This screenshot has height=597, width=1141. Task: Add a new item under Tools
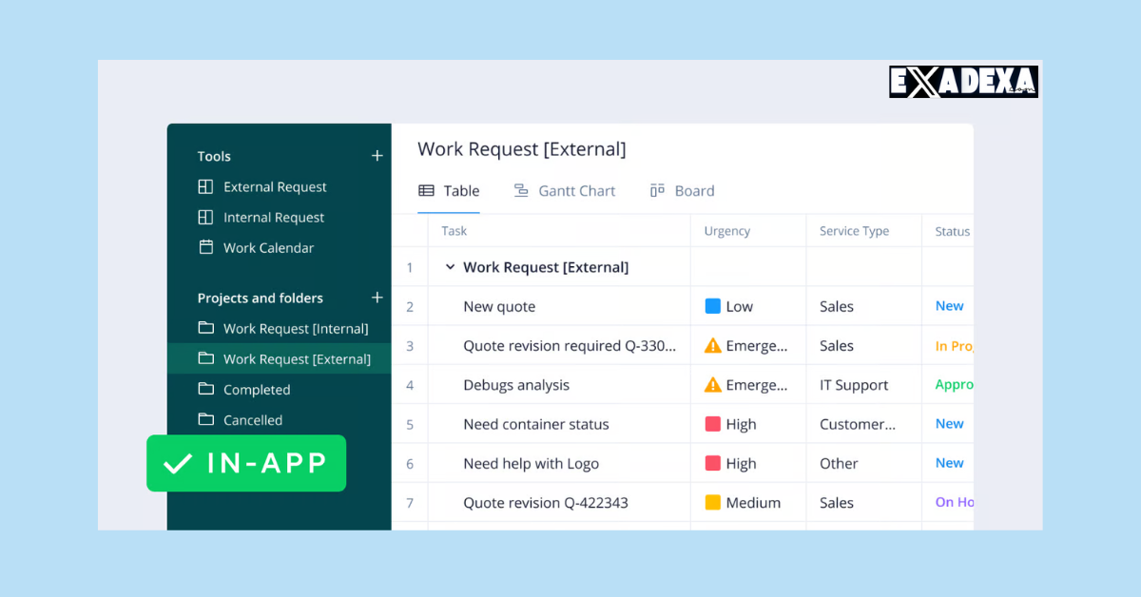(x=377, y=155)
